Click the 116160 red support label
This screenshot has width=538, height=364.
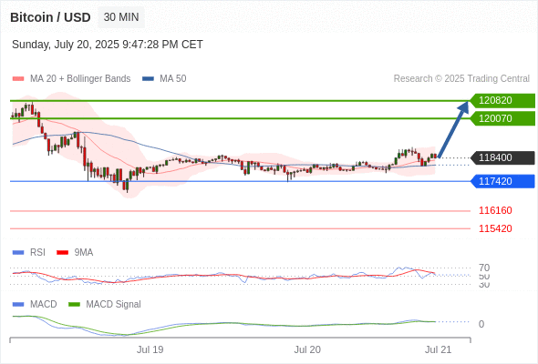[495, 210]
